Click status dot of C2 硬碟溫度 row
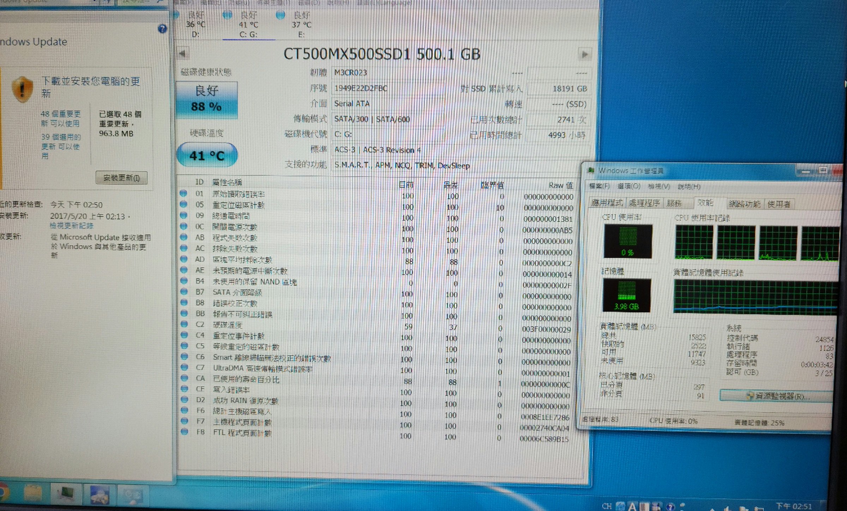The height and width of the screenshot is (511, 847). pyautogui.click(x=184, y=324)
